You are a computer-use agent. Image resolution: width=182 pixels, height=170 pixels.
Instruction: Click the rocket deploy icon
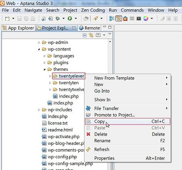point(95,18)
